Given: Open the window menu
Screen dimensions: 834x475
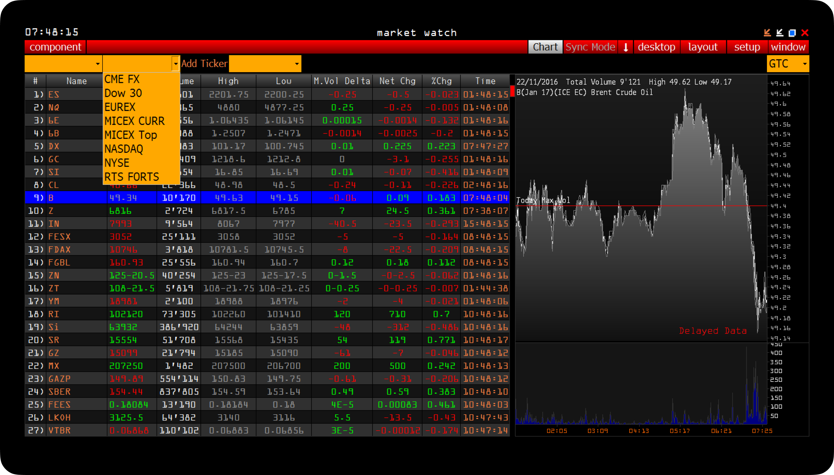Looking at the screenshot, I should (788, 47).
